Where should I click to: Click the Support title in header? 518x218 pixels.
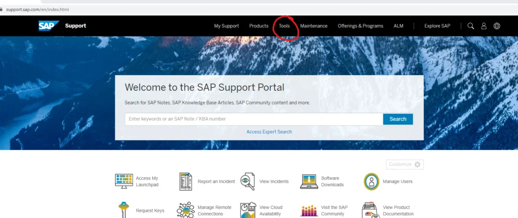(x=76, y=26)
